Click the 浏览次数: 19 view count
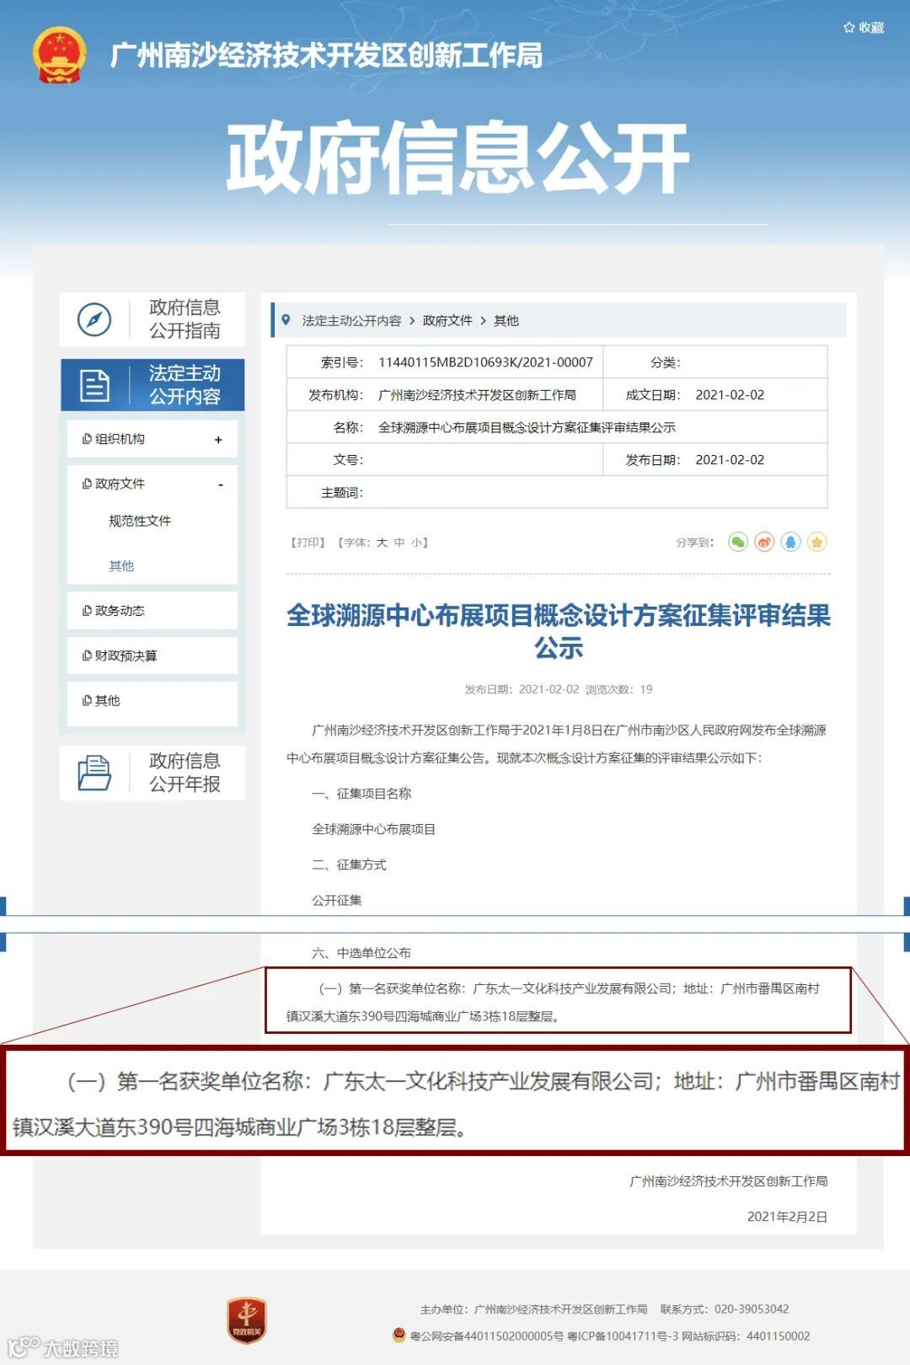Image resolution: width=910 pixels, height=1365 pixels. click(x=618, y=689)
